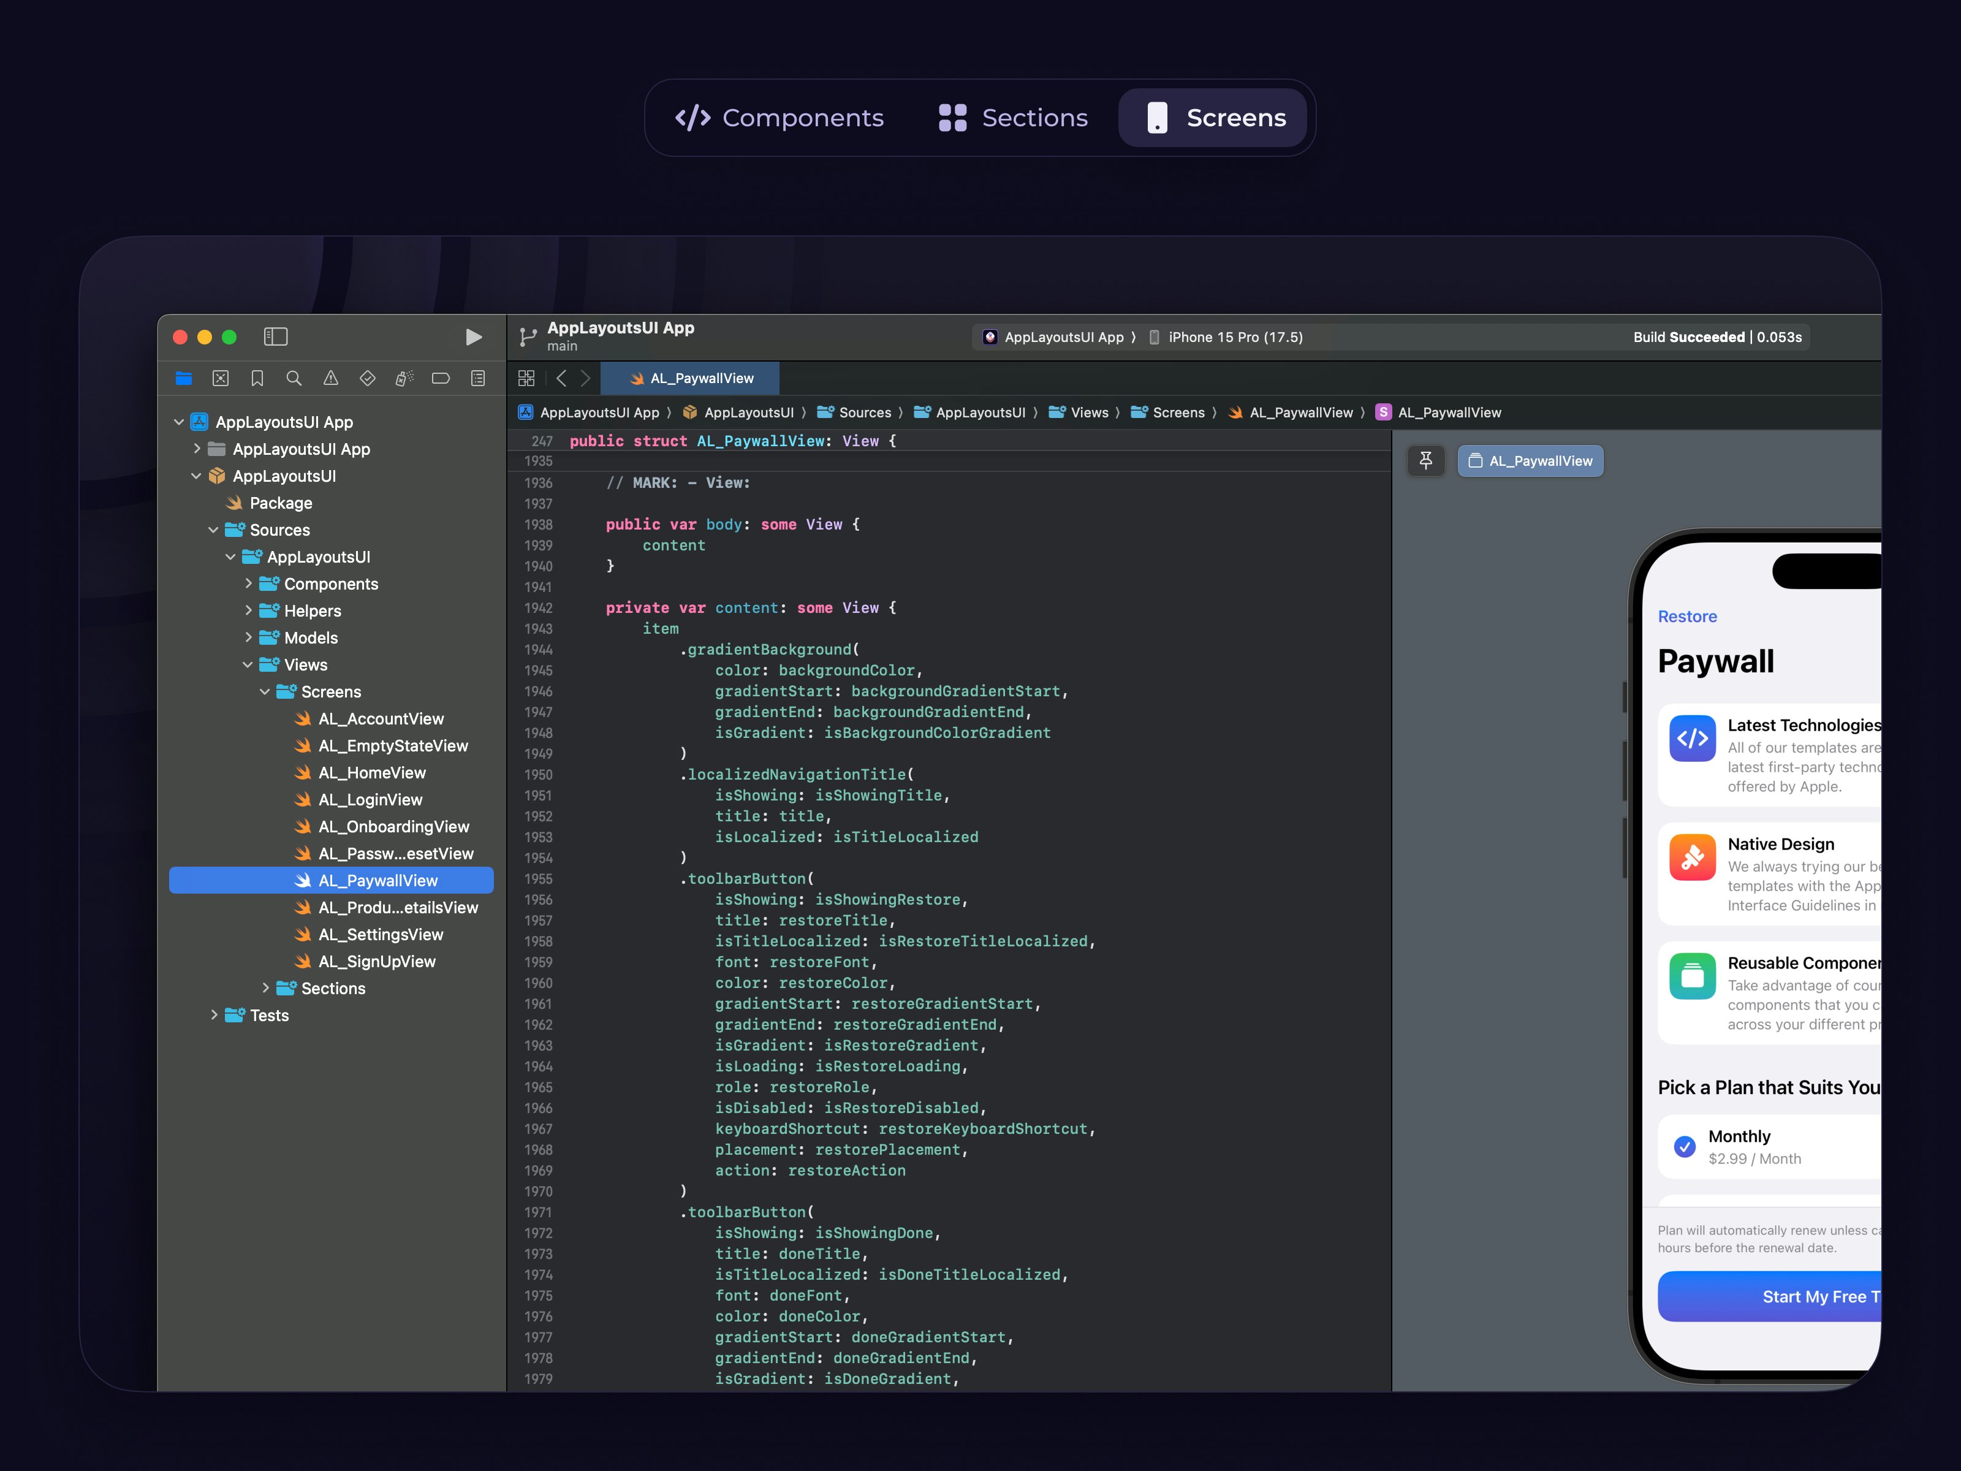Screen dimensions: 1961x1471
Task: Expand the Helpers folder
Action: [x=248, y=611]
